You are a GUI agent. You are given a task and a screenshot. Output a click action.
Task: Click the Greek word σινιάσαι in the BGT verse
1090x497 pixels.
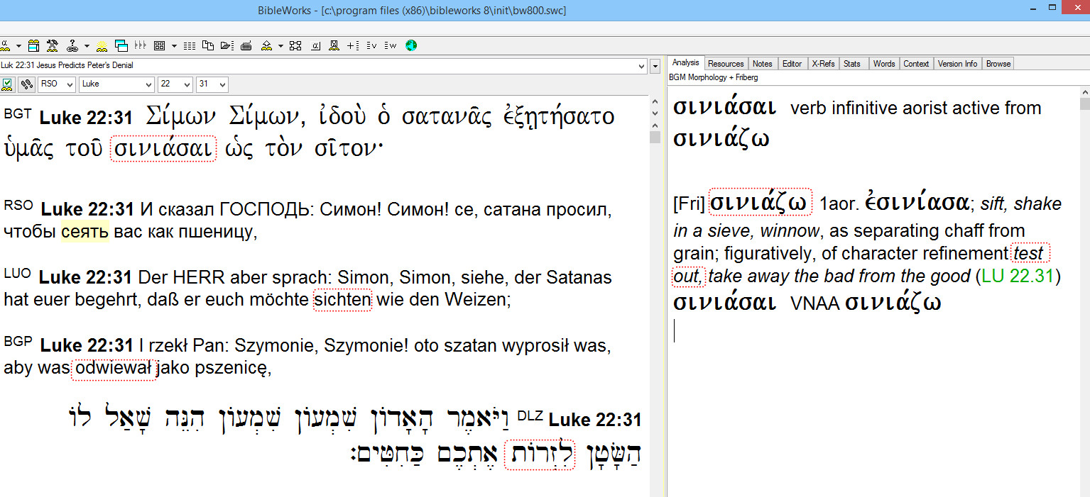click(x=163, y=149)
